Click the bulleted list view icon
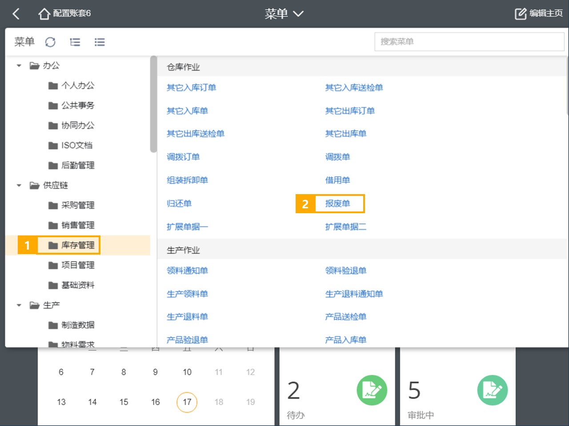The image size is (569, 426). pyautogui.click(x=100, y=42)
